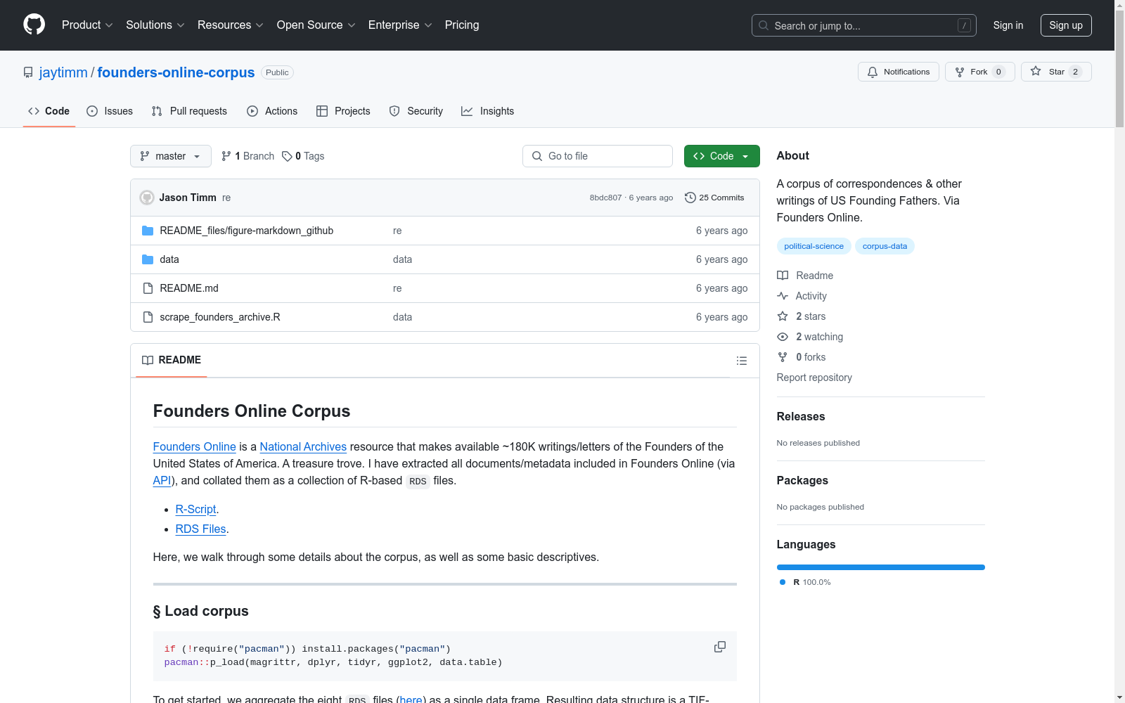Screen dimensions: 1125x703
Task: Click the eye icon beside watching
Action: 783,337
